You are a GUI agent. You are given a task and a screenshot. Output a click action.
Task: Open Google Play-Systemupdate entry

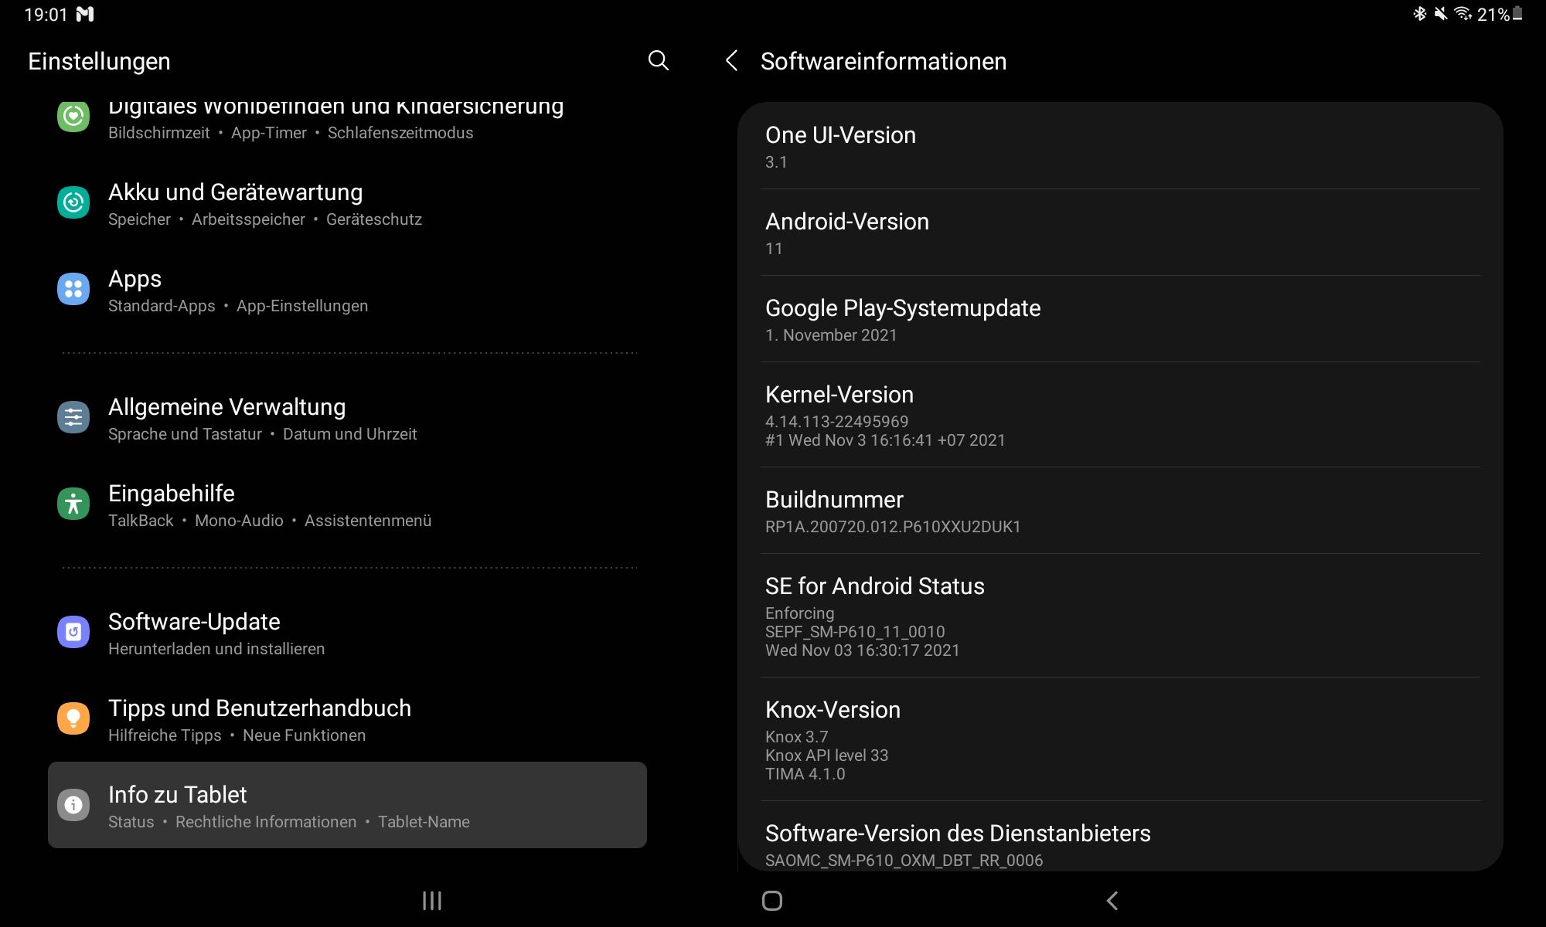click(1120, 320)
